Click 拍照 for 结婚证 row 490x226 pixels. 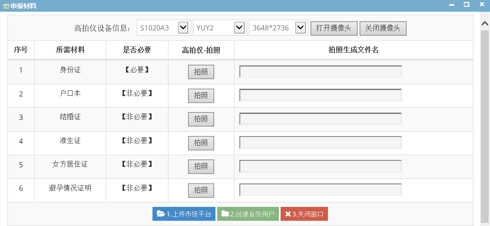pyautogui.click(x=201, y=119)
